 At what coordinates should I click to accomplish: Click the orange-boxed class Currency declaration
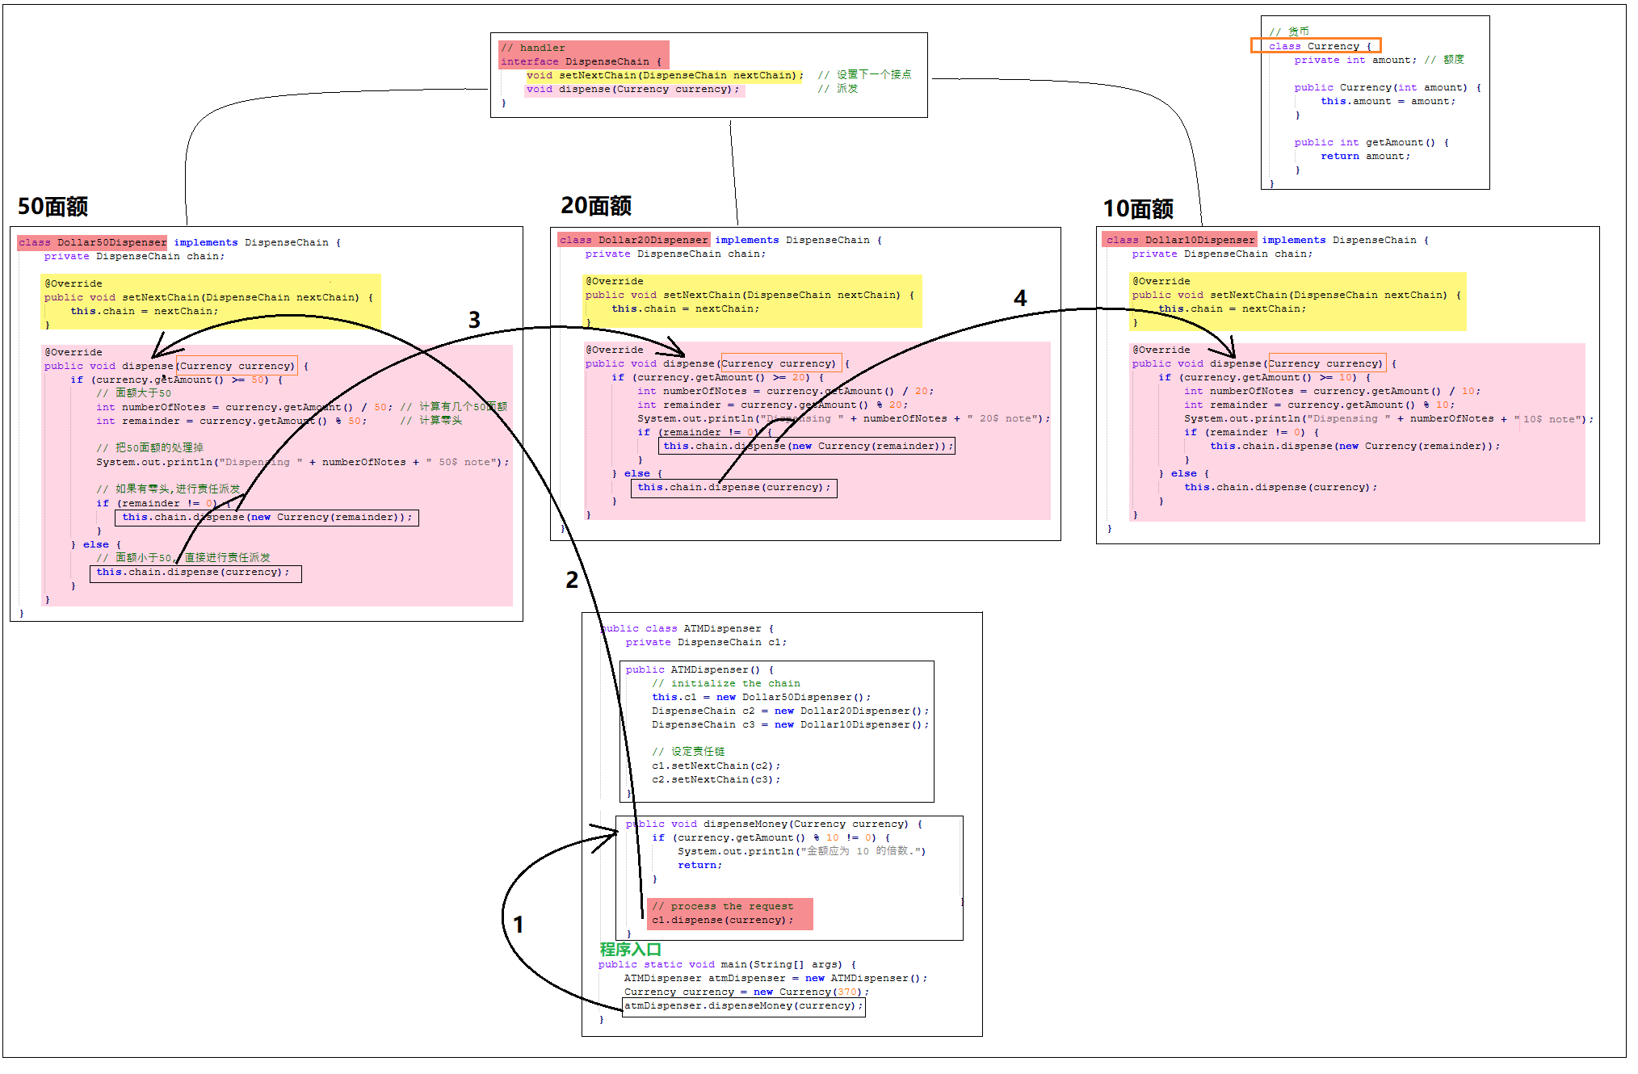[1315, 46]
